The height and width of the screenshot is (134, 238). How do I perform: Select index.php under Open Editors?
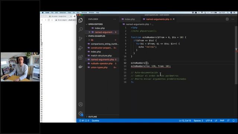tap(100, 28)
